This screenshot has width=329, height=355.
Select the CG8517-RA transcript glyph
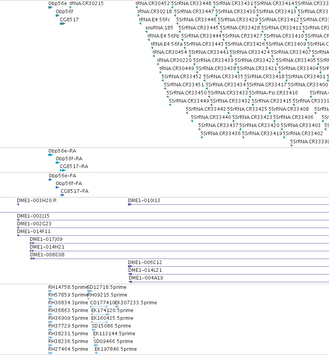pos(63,170)
